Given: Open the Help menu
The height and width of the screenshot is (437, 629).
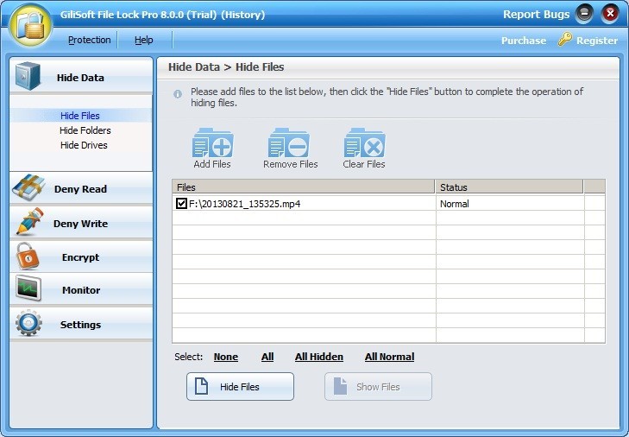Looking at the screenshot, I should pos(143,40).
